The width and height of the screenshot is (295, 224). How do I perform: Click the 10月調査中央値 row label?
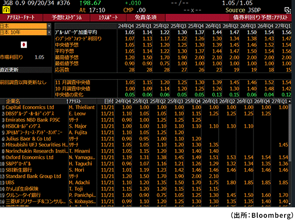click(72, 89)
